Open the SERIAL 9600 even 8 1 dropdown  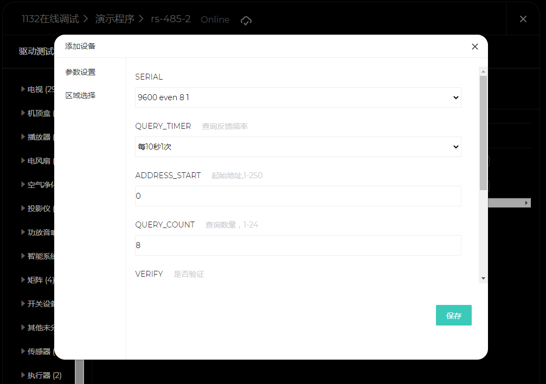(298, 97)
